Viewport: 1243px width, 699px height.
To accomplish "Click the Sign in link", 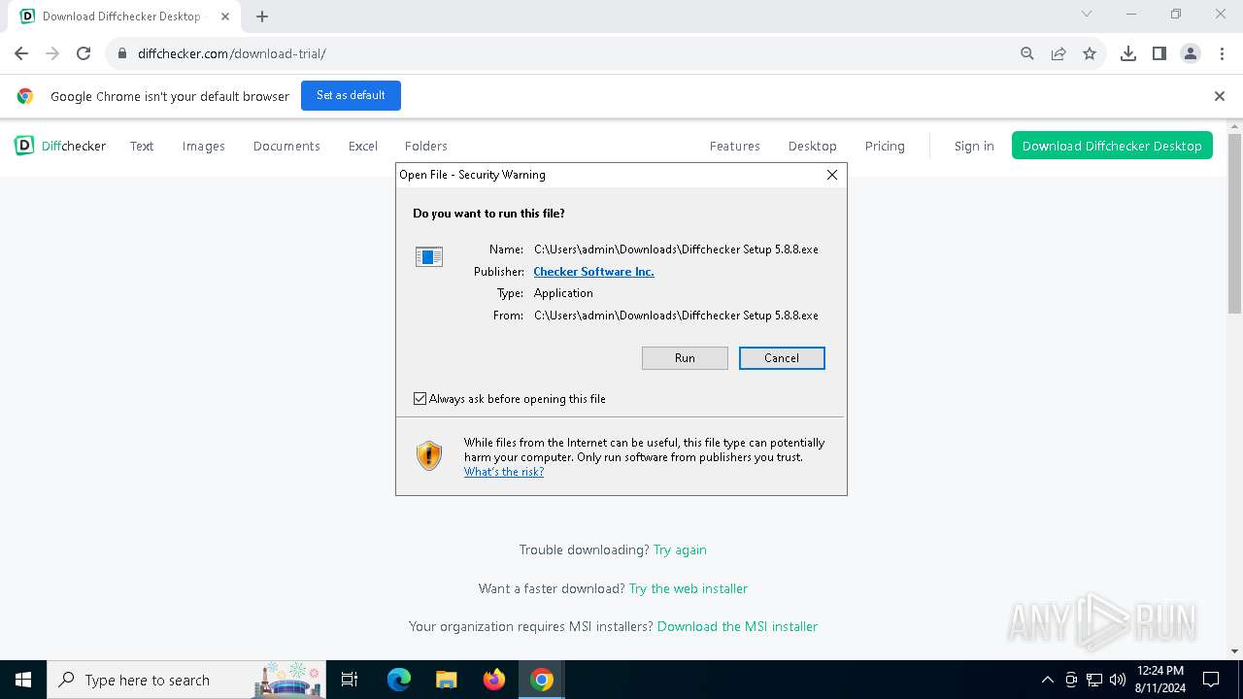I will click(x=974, y=146).
